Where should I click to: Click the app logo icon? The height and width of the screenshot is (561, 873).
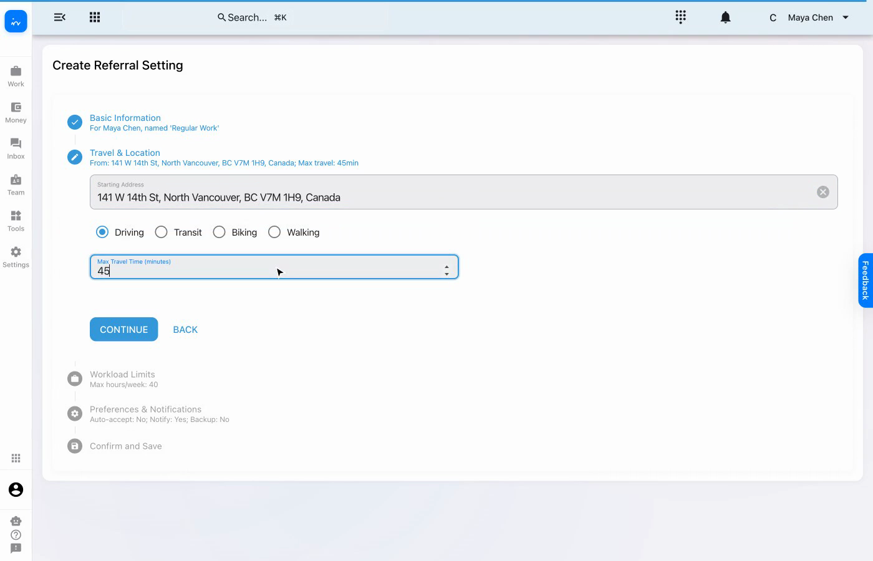(16, 22)
